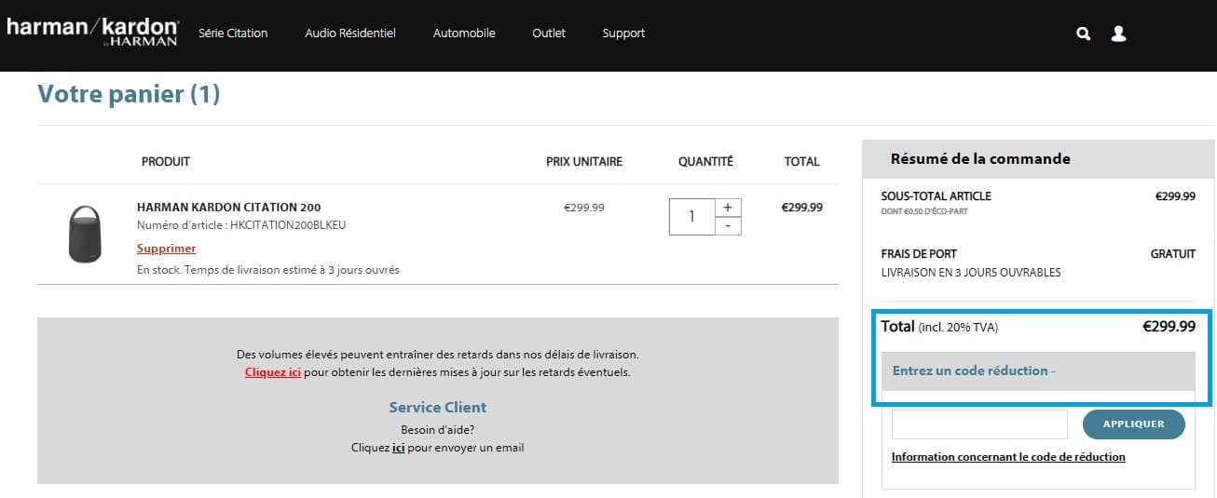Open Audio Résidentiel menu

point(350,34)
